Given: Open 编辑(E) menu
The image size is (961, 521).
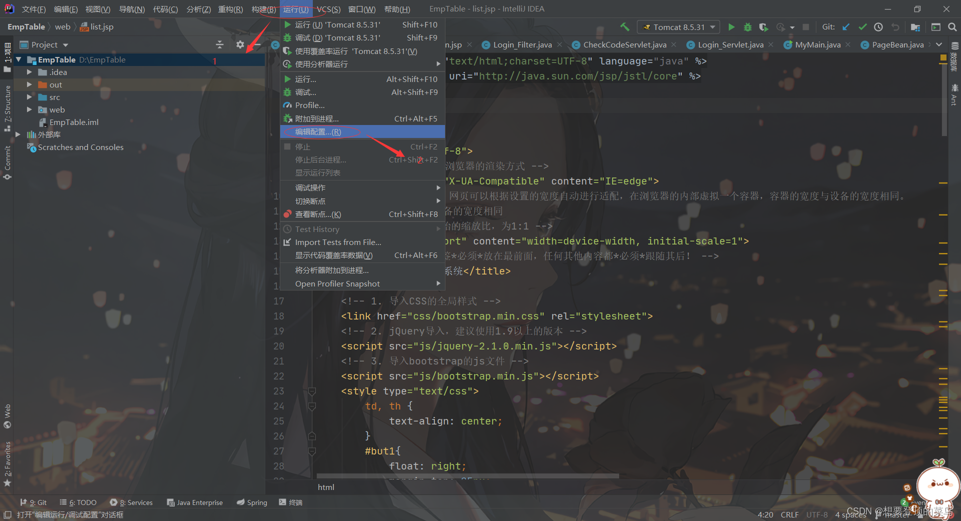Looking at the screenshot, I should (66, 9).
